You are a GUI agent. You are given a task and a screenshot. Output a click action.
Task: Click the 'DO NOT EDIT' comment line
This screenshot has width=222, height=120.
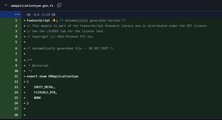click(x=70, y=48)
